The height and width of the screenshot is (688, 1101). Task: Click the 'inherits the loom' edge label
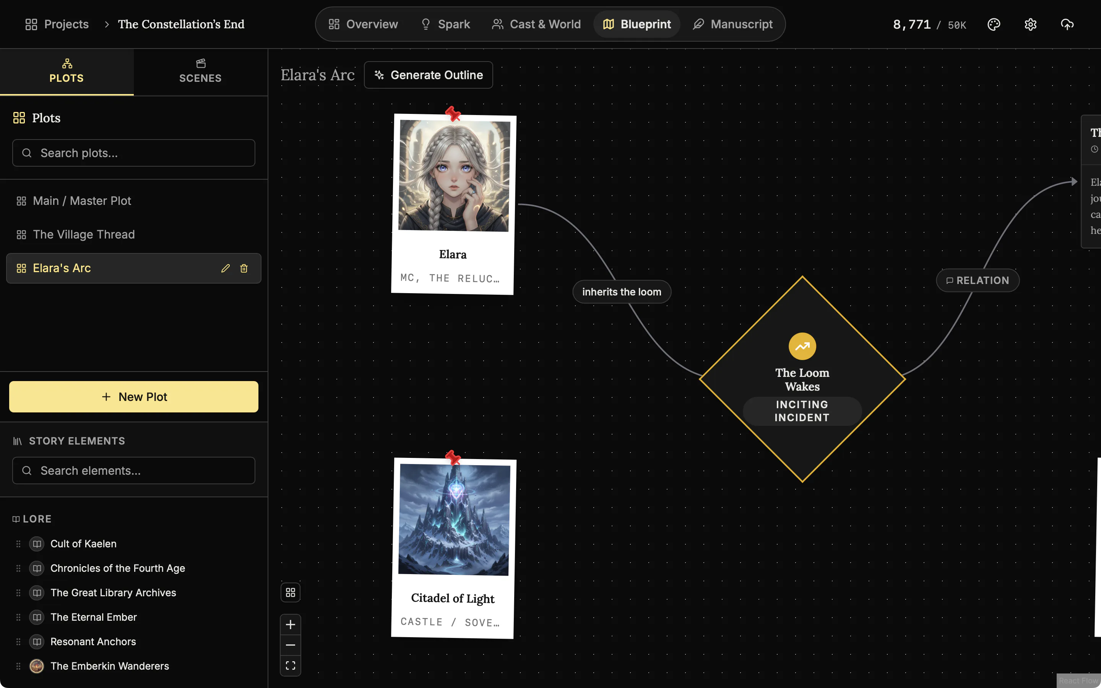pyautogui.click(x=622, y=292)
